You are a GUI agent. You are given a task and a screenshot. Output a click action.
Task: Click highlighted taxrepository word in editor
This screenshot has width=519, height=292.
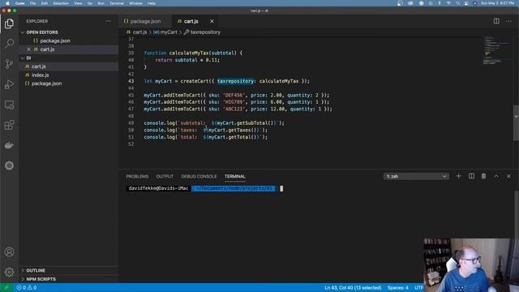(235, 81)
